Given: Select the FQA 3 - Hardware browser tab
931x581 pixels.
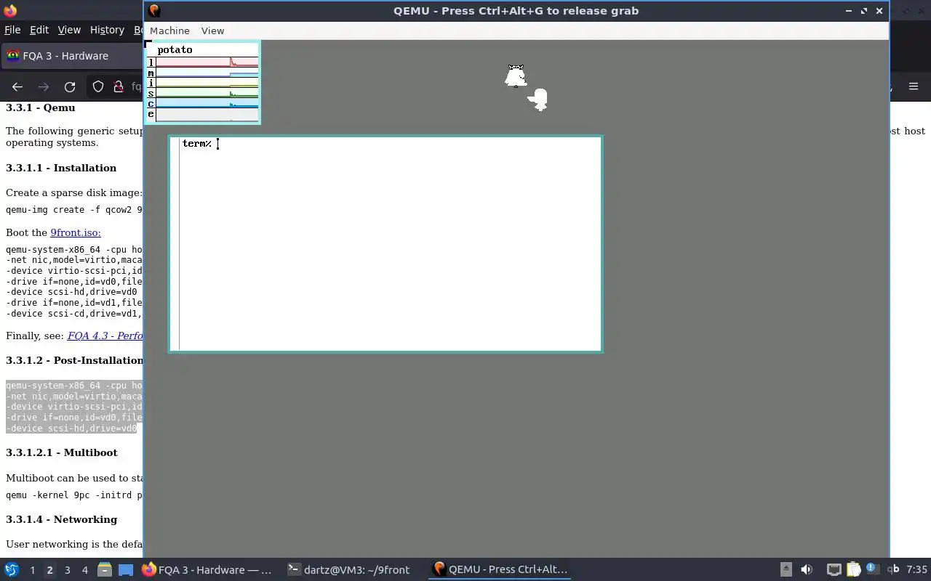Looking at the screenshot, I should click(x=73, y=56).
